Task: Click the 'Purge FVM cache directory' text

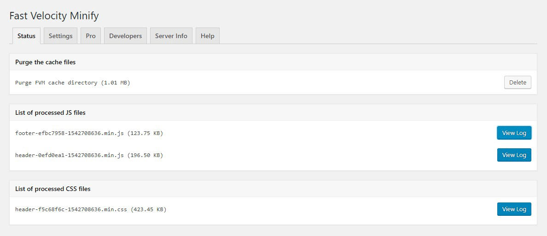Action: click(x=56, y=83)
